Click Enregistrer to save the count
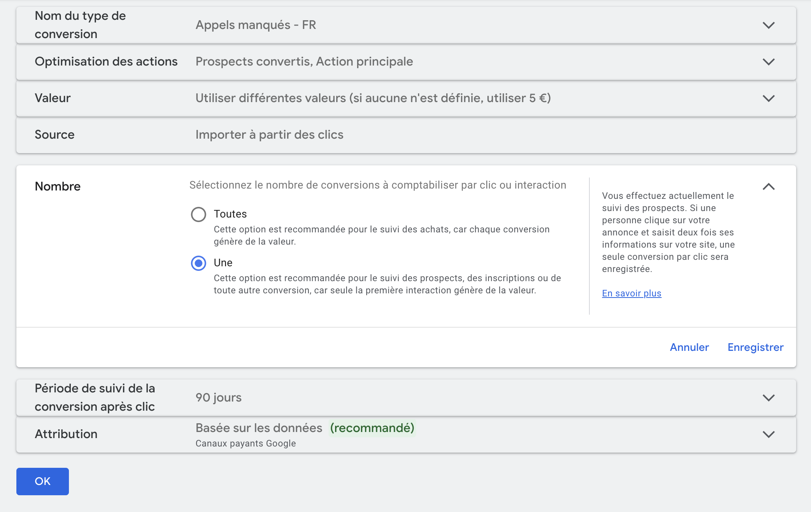The image size is (811, 512). click(755, 347)
